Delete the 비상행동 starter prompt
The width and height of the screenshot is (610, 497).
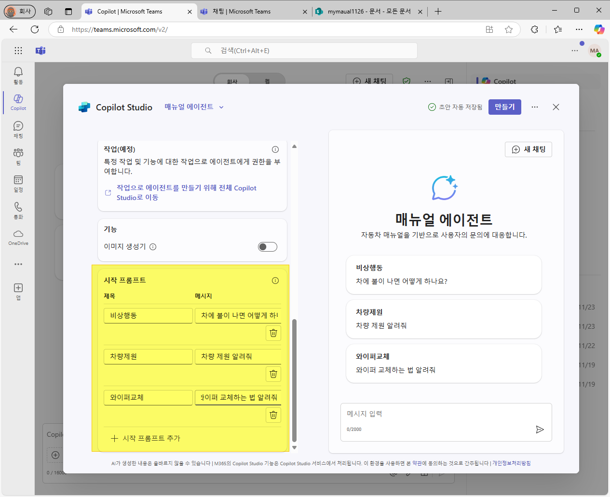tap(273, 333)
